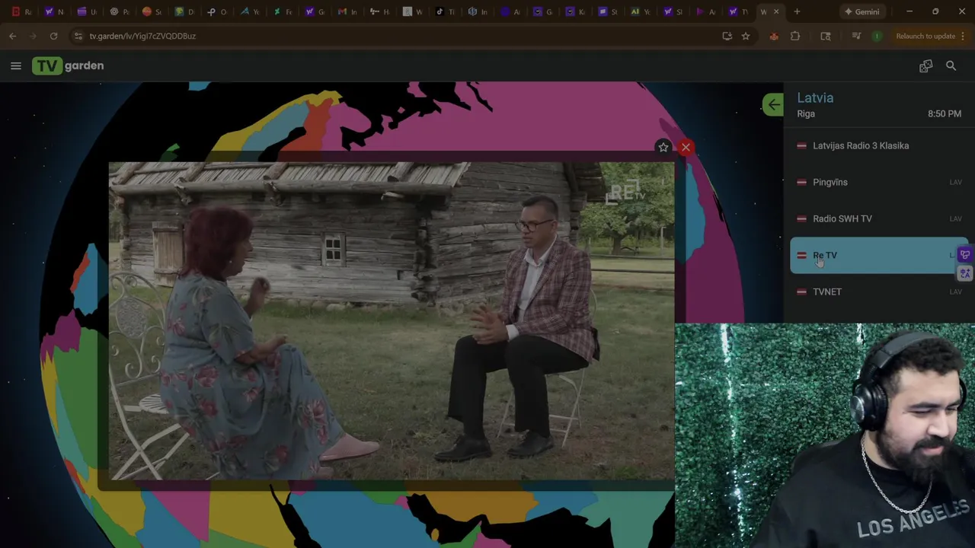Click the browser forward arrow
This screenshot has width=975, height=548.
click(x=33, y=36)
